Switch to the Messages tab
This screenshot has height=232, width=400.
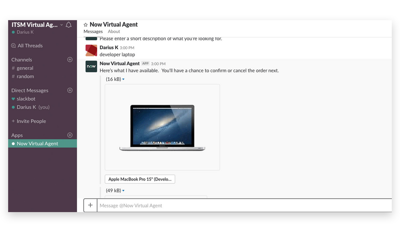tap(93, 31)
